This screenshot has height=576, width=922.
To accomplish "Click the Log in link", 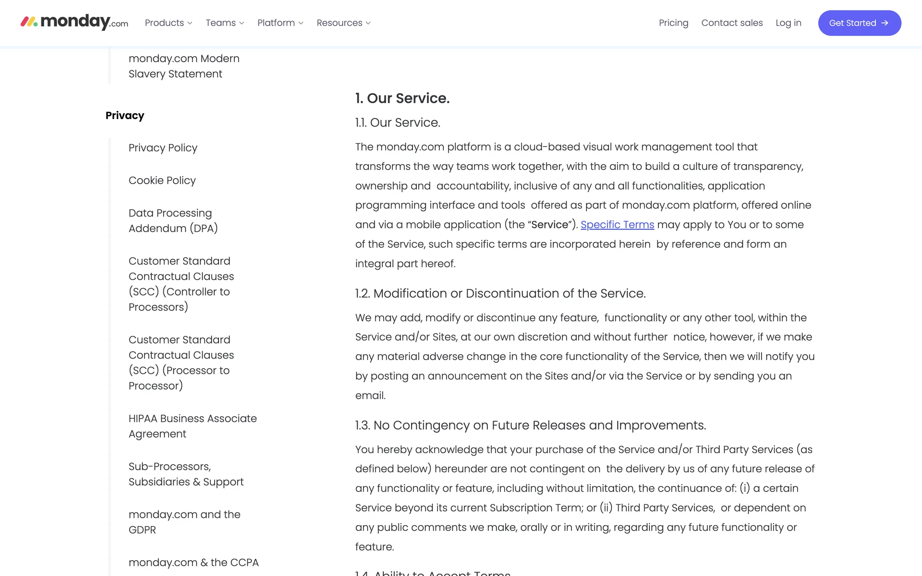I will coord(788,23).
